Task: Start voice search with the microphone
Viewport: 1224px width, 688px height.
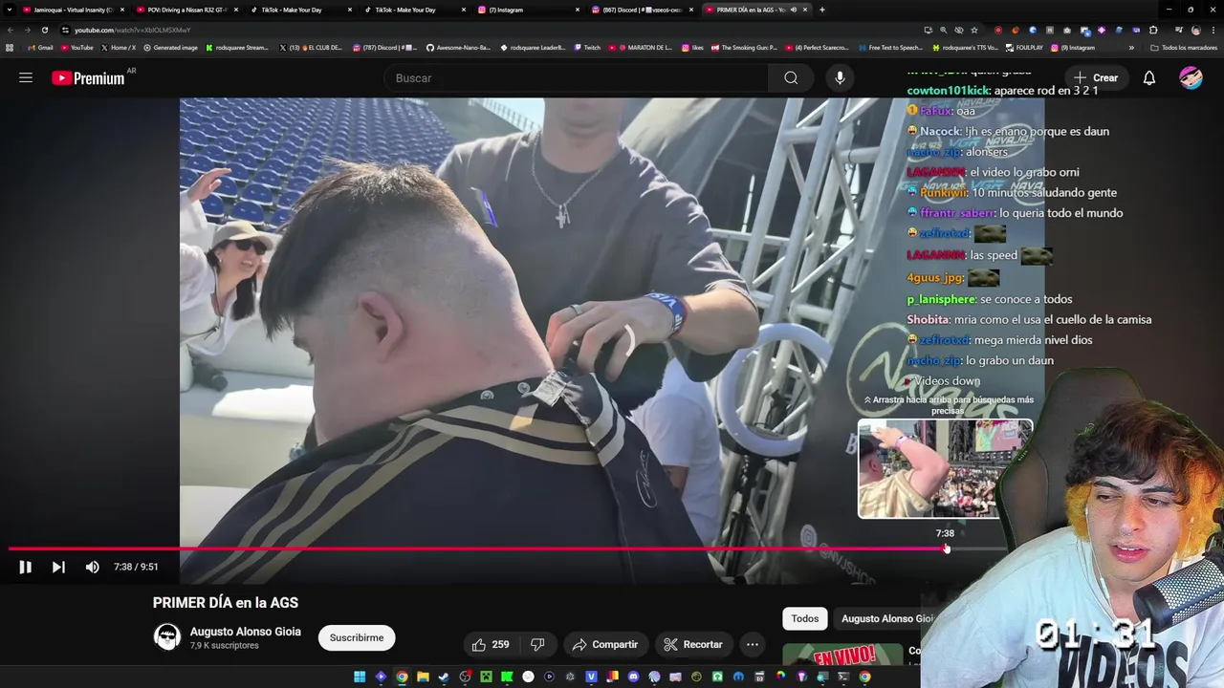Action: [840, 78]
